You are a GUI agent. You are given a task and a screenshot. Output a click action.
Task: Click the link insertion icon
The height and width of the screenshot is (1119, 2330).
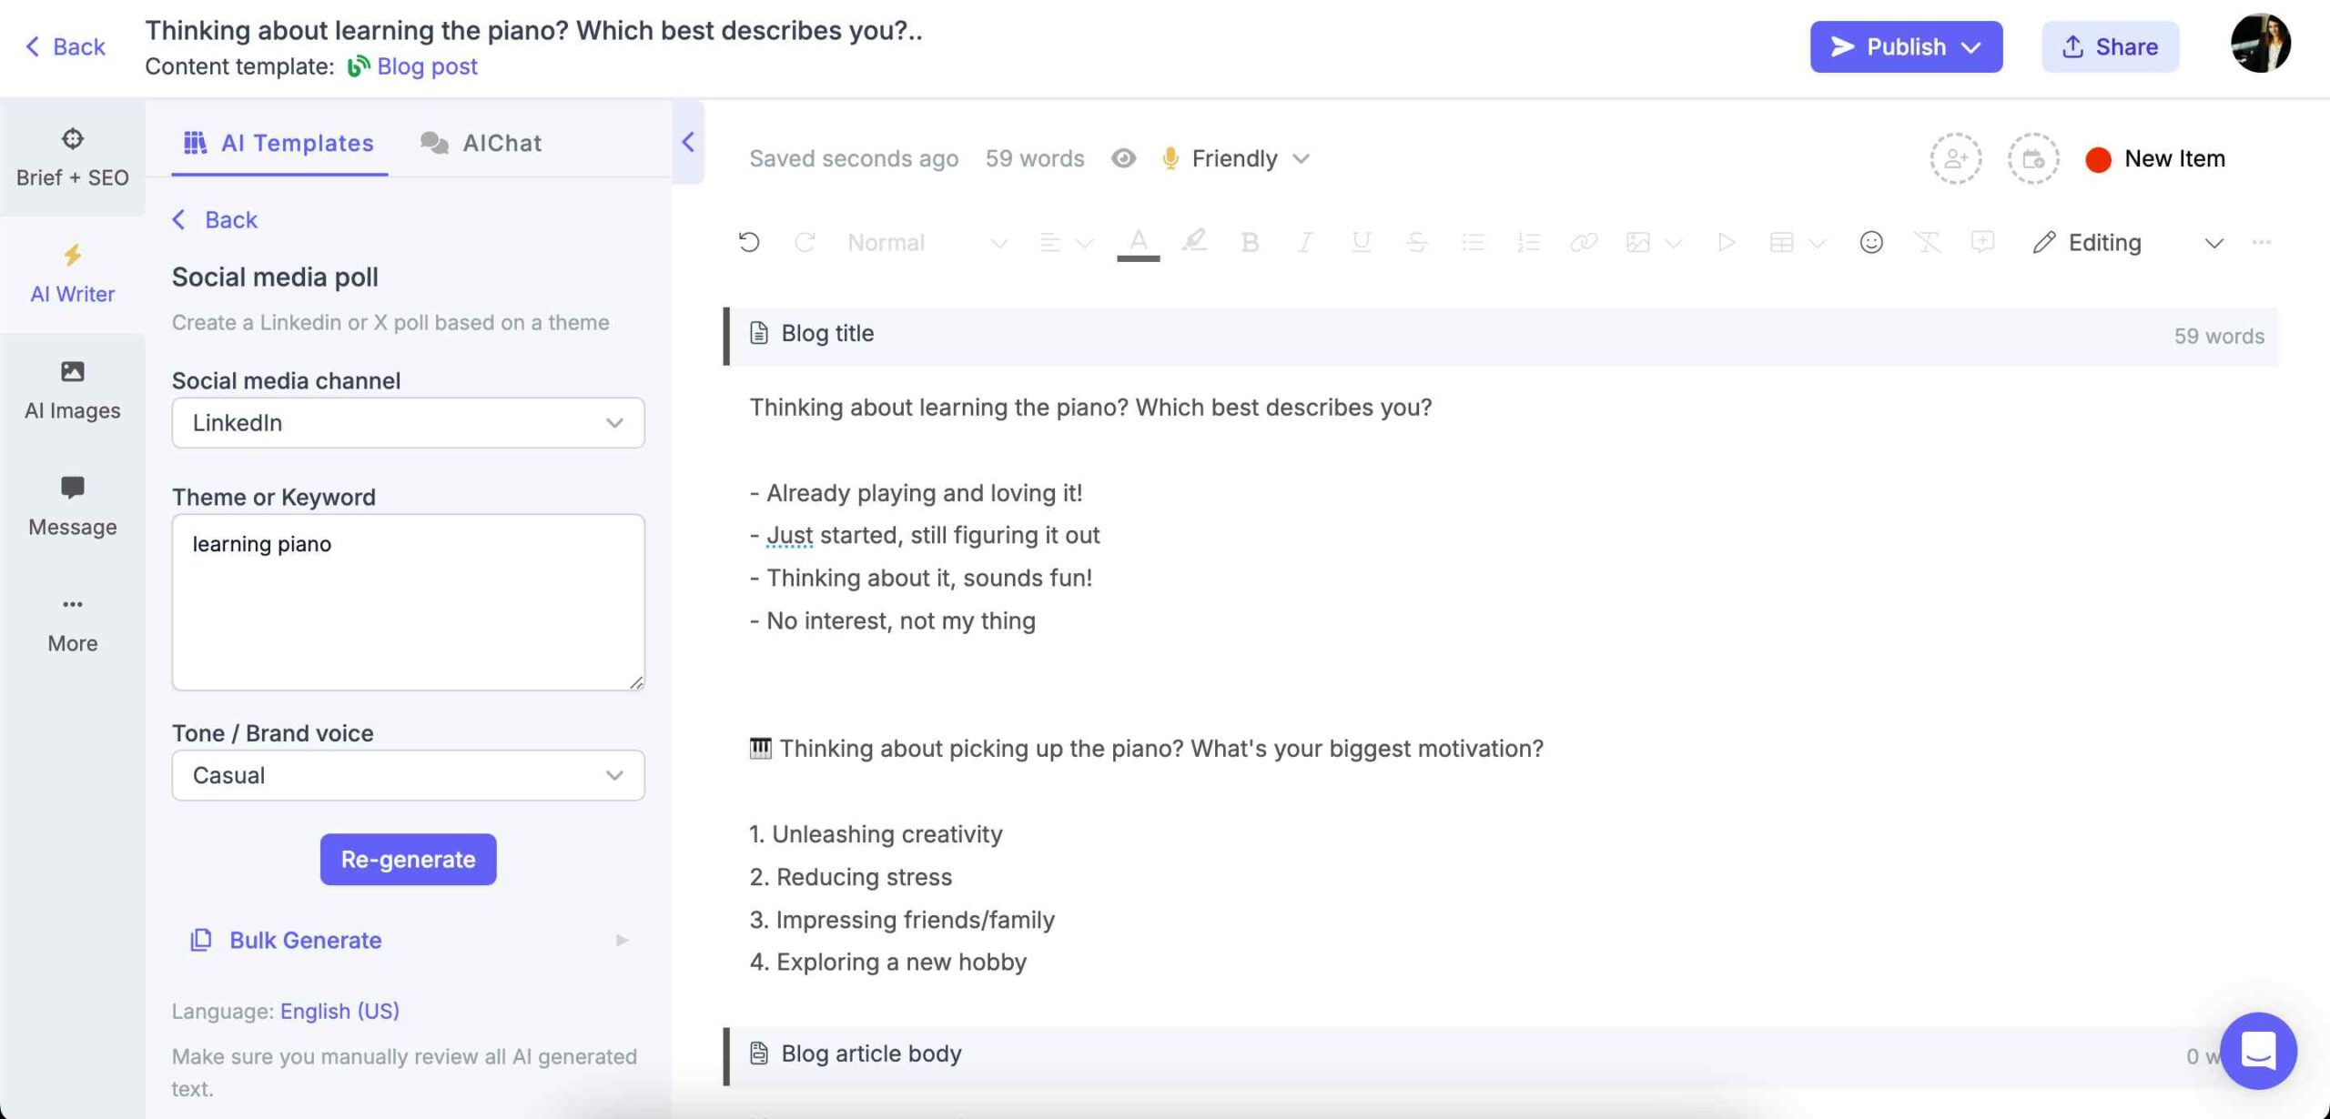(x=1584, y=242)
